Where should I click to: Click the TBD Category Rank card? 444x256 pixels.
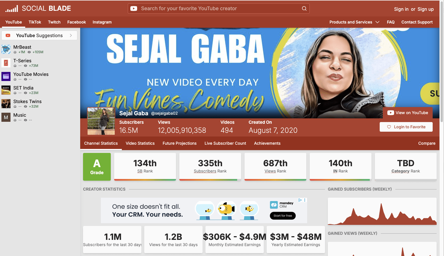pos(406,167)
